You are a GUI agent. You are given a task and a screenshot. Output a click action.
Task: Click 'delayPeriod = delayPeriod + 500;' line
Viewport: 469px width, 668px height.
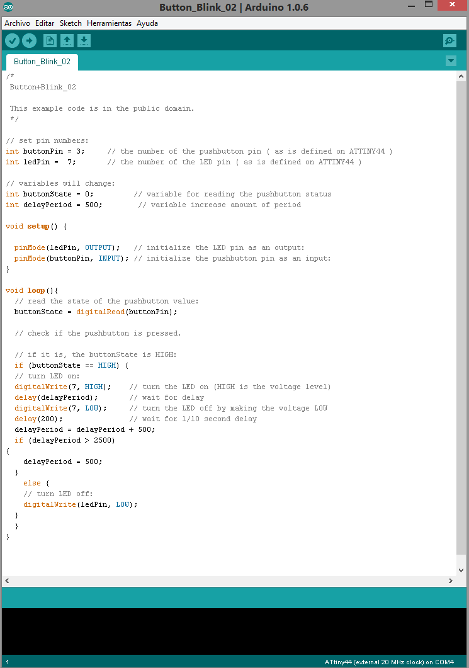click(85, 429)
